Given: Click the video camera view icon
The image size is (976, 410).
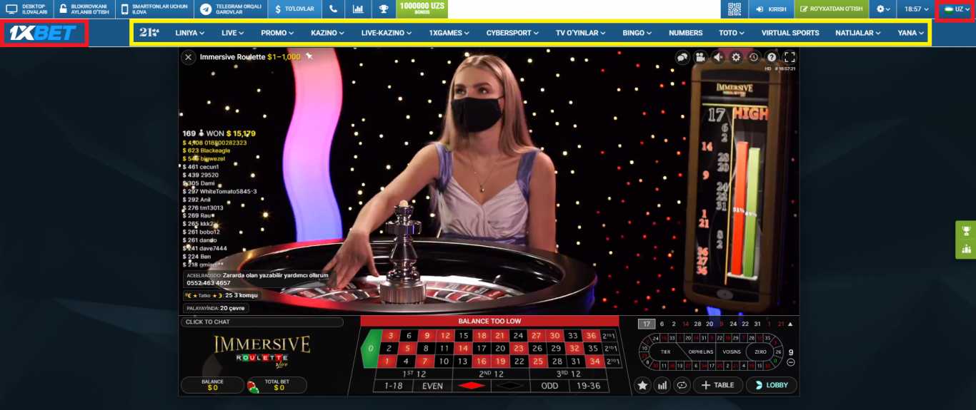Looking at the screenshot, I should [x=700, y=57].
